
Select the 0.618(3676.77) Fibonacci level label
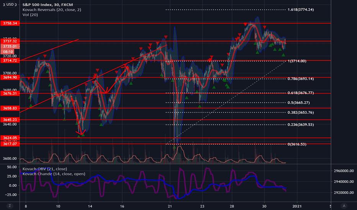(x=301, y=93)
